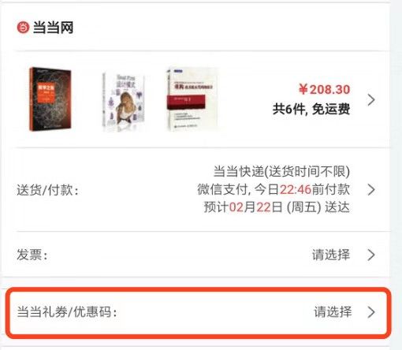402x350 pixels.
Task: Click chevron arrow in 发票 row
Action: [371, 255]
